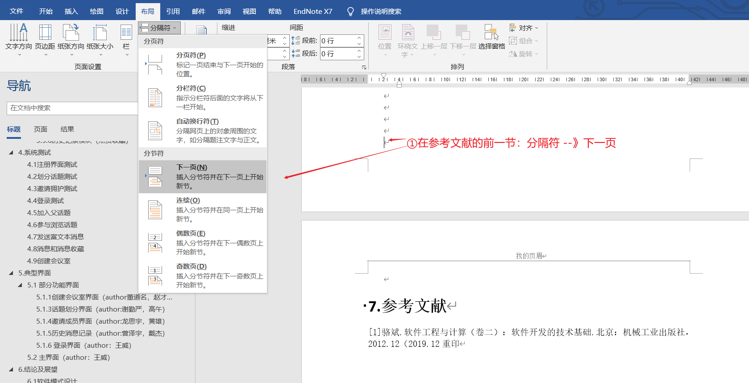Image resolution: width=749 pixels, height=383 pixels.
Task: Jump to 4.9创建会议室 heading
Action: click(x=49, y=261)
